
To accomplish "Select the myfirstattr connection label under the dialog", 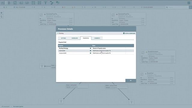I will coord(77,86).
